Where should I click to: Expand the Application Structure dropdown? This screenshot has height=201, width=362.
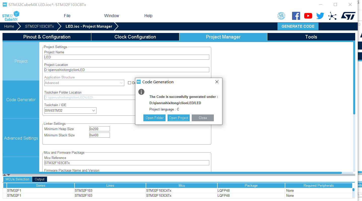(84, 83)
